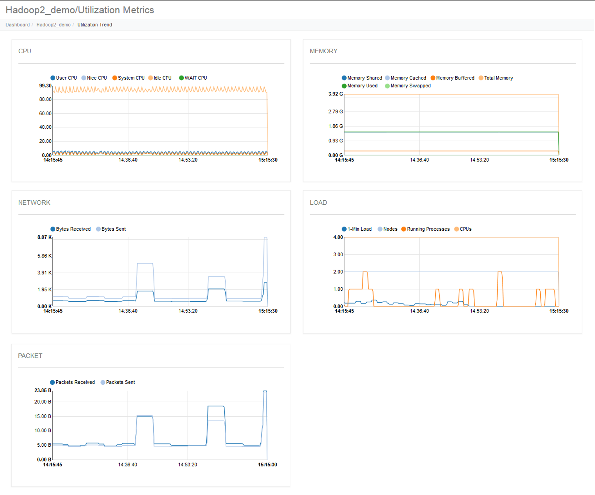Hide Total Memory series
This screenshot has width=595, height=495.
tap(481, 78)
